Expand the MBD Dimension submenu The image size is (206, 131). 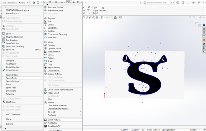(22, 114)
